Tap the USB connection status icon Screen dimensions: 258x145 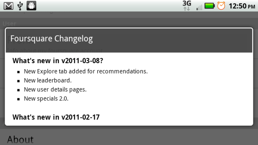pyautogui.click(x=20, y=6)
